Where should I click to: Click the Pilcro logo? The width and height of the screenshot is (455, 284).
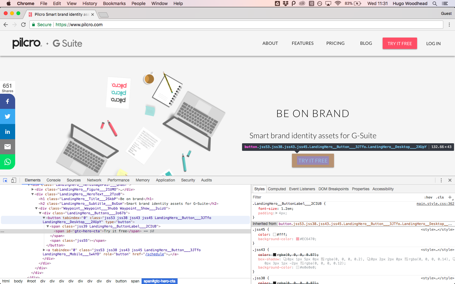(27, 43)
